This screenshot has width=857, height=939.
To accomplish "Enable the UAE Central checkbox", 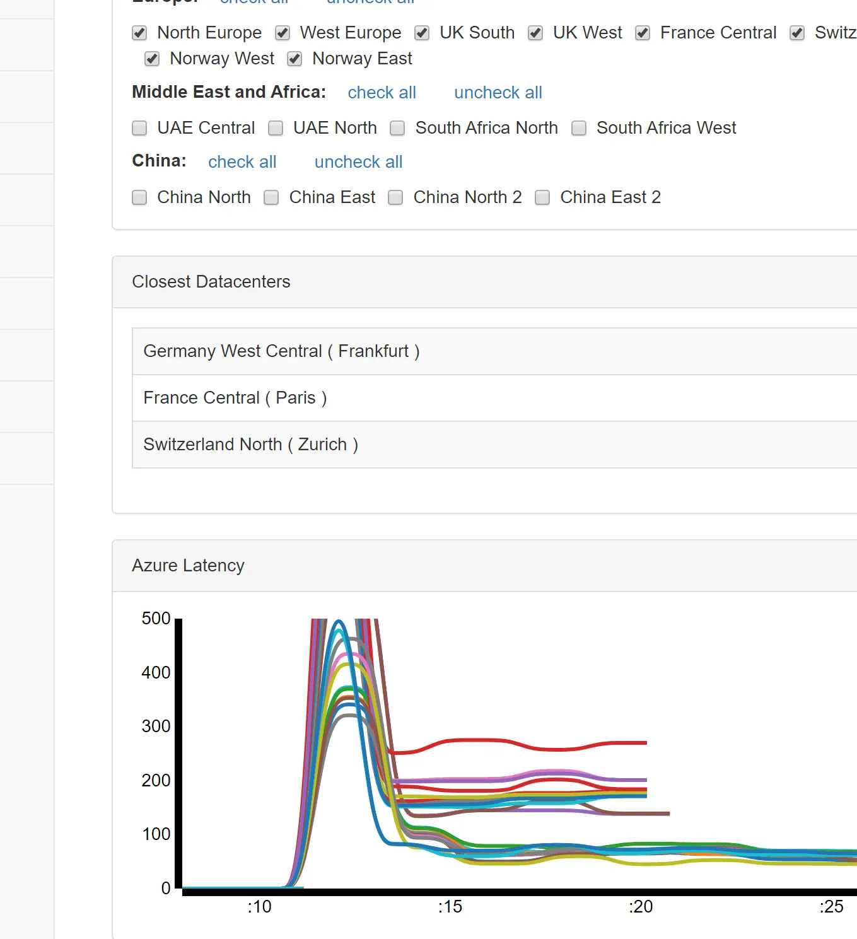I will click(139, 129).
